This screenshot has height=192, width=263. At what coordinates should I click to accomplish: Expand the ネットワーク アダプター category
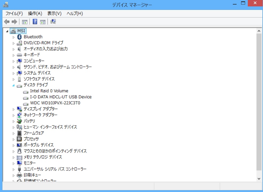click(14, 115)
